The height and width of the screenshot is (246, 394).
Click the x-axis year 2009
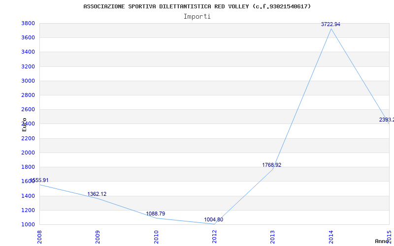click(98, 237)
